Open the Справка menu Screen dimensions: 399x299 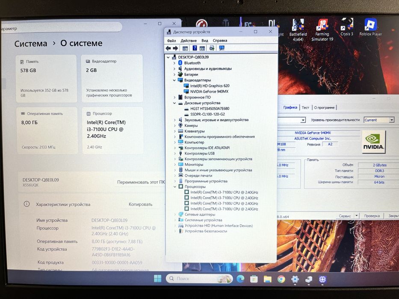220,41
